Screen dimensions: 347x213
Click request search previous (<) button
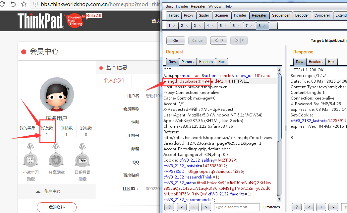coord(182,207)
